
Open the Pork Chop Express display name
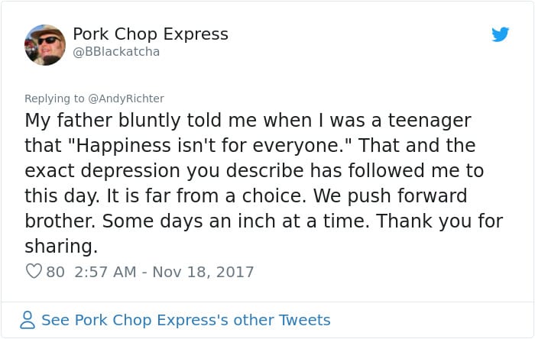pyautogui.click(x=151, y=34)
